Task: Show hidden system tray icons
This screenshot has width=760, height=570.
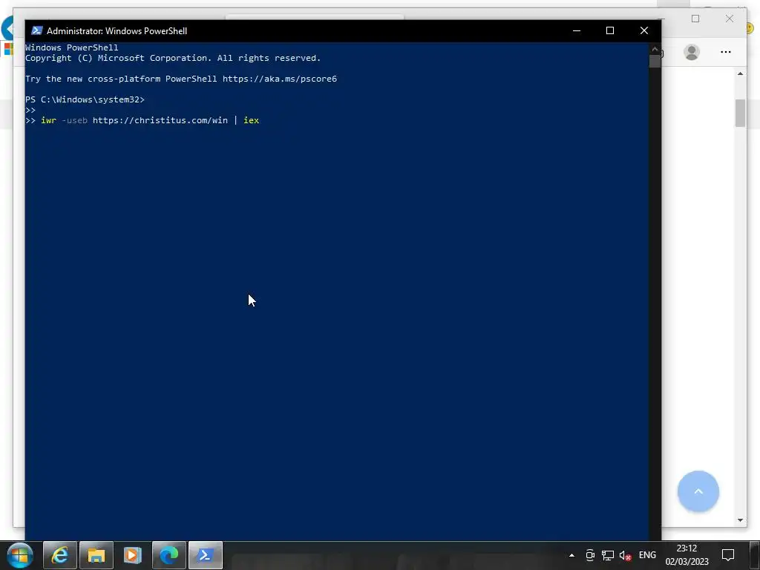Action: point(572,555)
